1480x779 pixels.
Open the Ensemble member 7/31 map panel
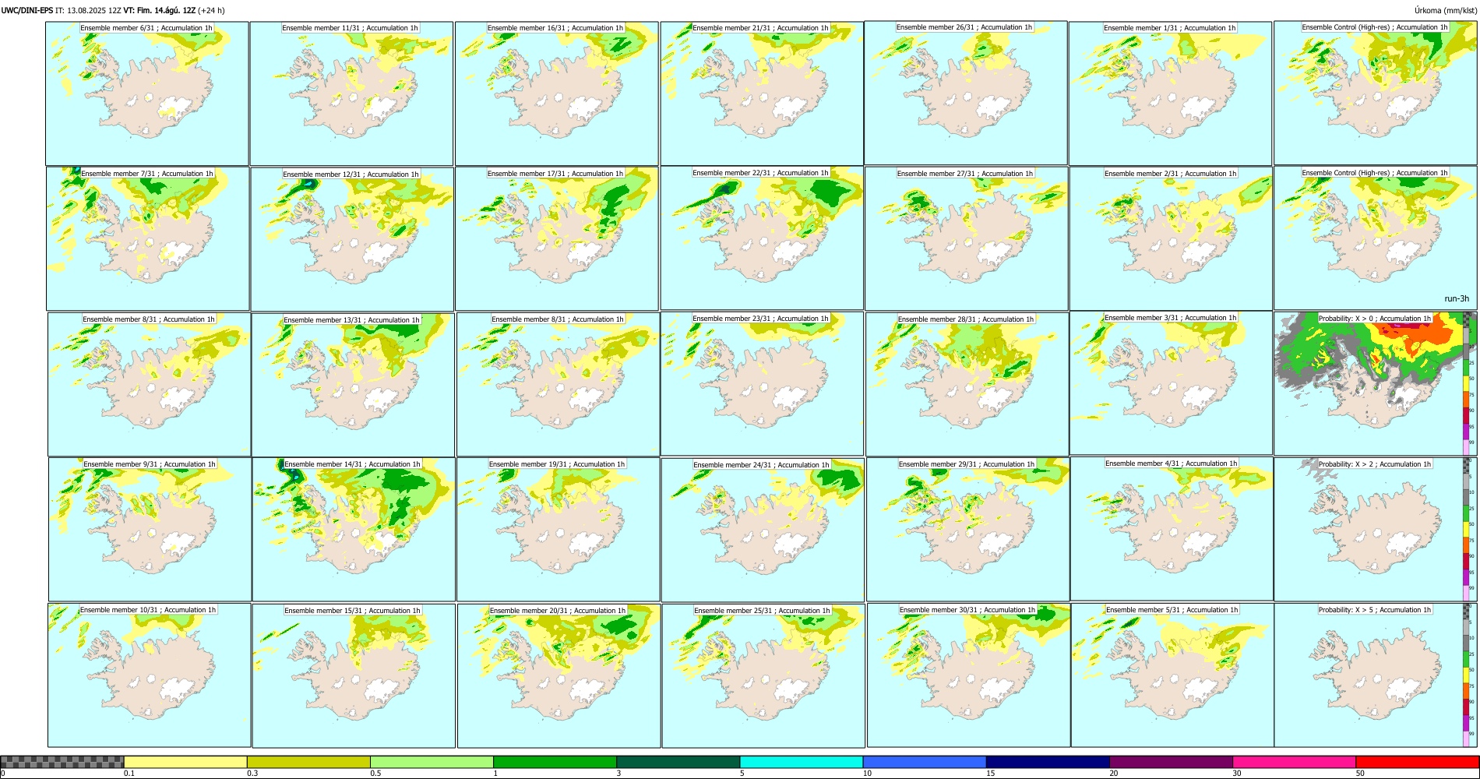(x=148, y=238)
